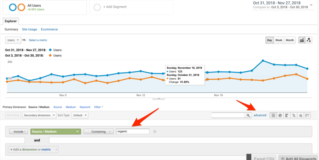This screenshot has width=319, height=160.
Task: Toggle graph interval to Month
Action: 290,40
